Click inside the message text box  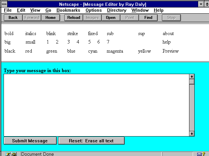[x=96, y=105]
